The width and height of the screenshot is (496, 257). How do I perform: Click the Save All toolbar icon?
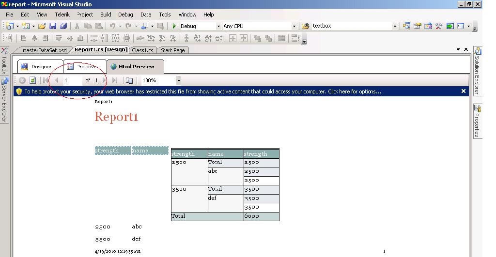(x=63, y=26)
